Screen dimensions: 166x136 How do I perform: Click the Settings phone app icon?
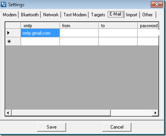point(4,4)
